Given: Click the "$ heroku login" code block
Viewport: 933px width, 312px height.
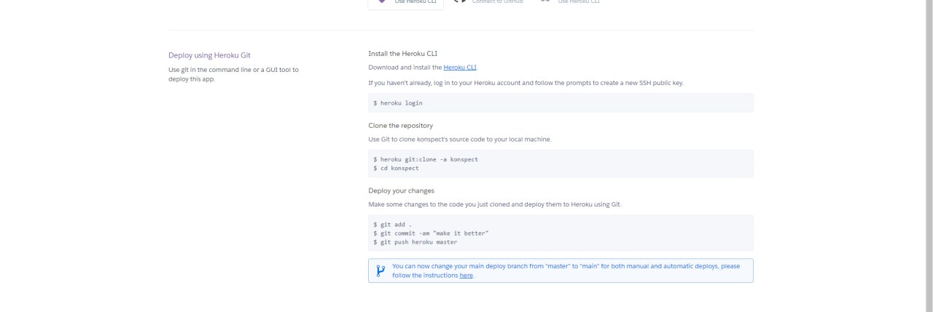Looking at the screenshot, I should click(561, 103).
